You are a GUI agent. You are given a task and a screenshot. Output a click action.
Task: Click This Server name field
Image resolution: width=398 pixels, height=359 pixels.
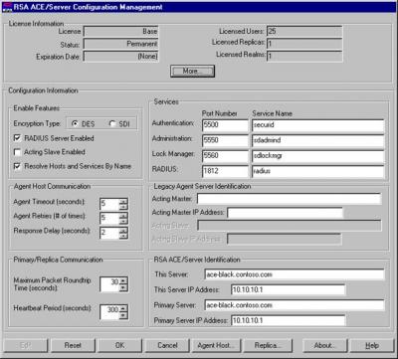pos(295,274)
